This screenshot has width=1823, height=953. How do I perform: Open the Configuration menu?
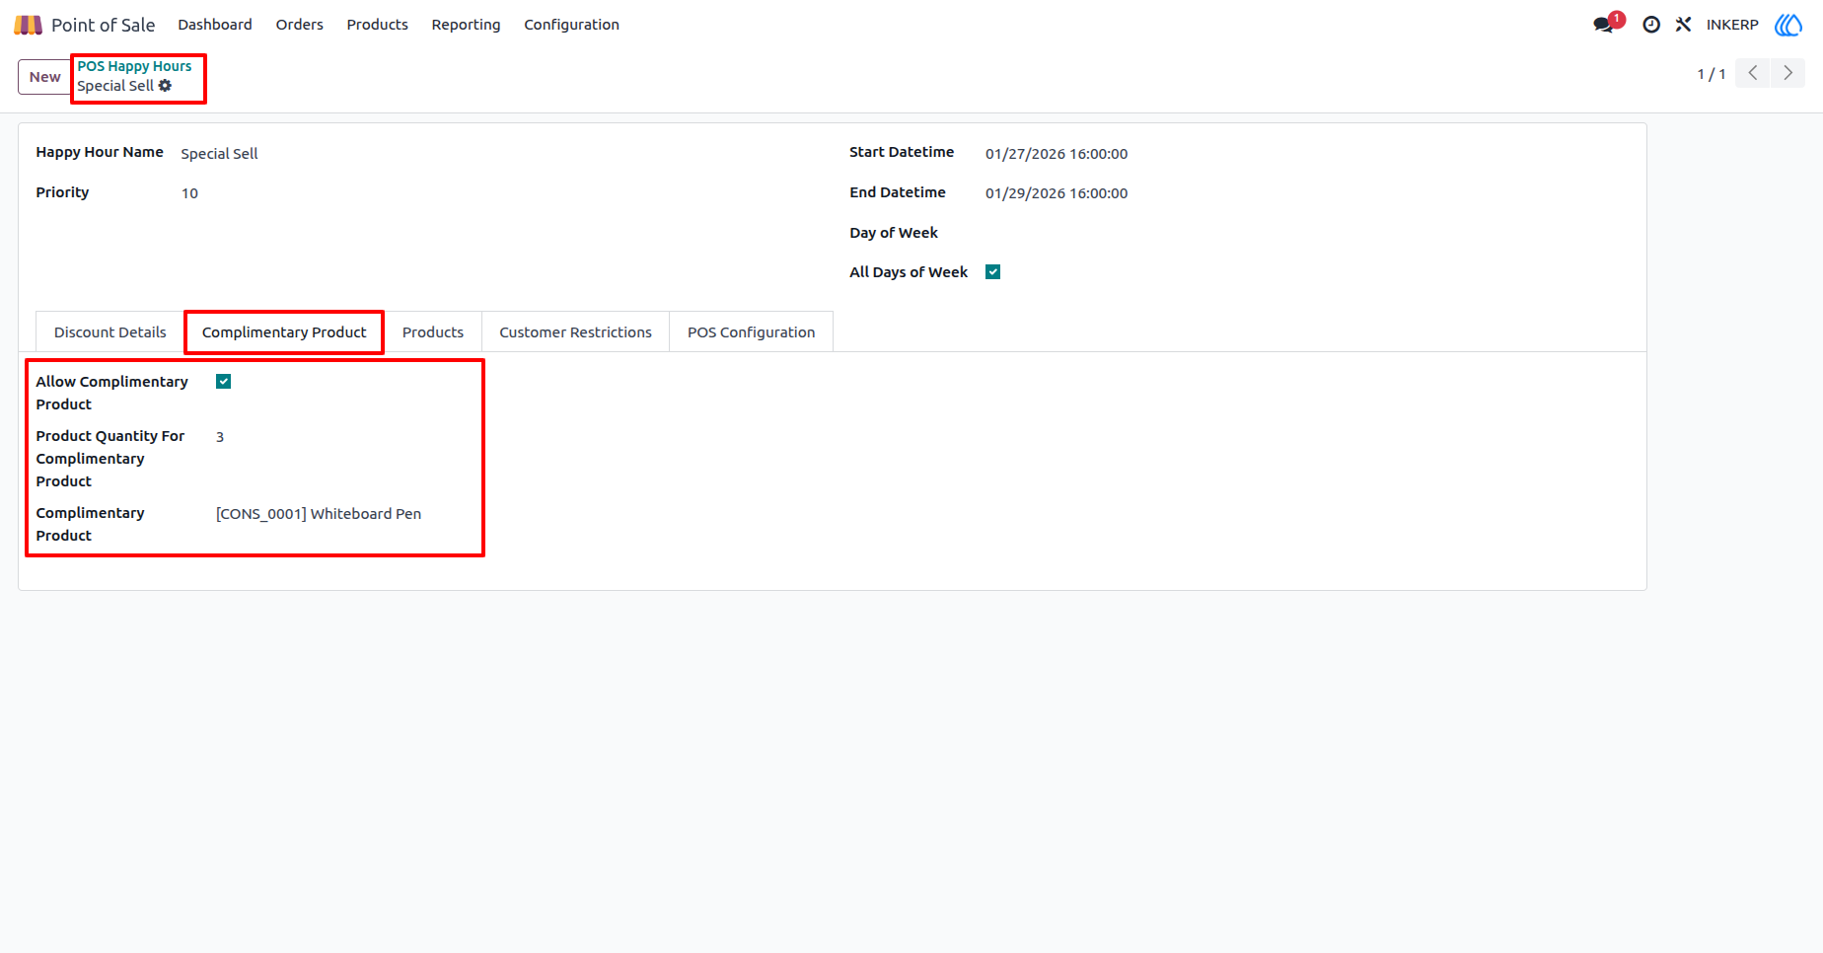[572, 25]
